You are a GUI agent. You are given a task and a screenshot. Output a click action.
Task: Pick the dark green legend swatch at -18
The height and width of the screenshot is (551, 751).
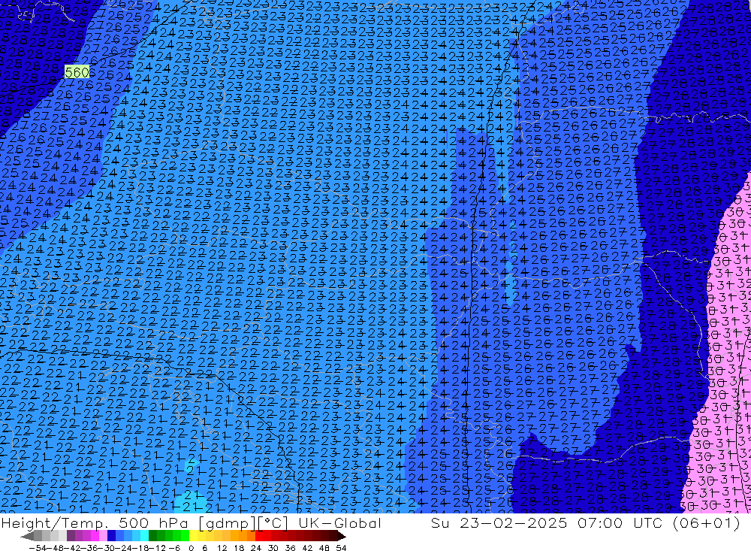coord(152,536)
